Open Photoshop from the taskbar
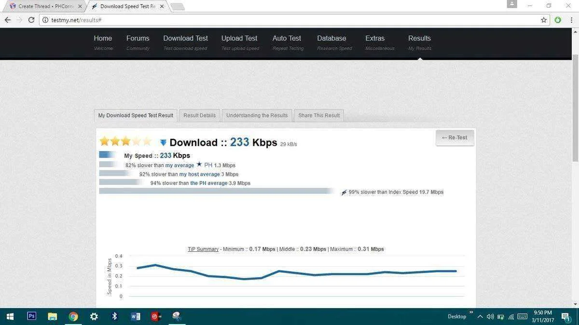579x325 pixels. (x=31, y=316)
